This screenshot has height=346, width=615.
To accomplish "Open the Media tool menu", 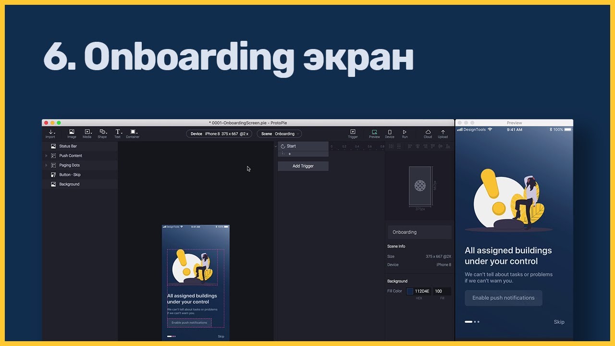I will [87, 134].
